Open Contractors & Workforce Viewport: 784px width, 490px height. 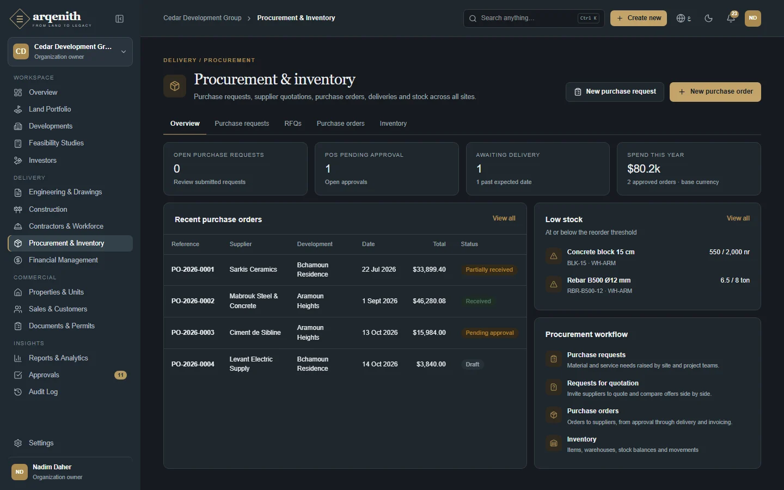[70, 226]
